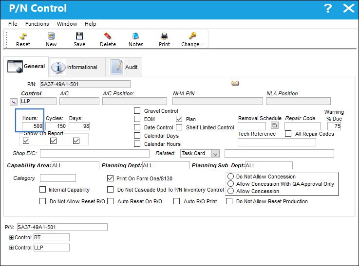Viewport: 359px width, 266px height.
Task: Click the NHA P/N field
Action: pos(218,101)
